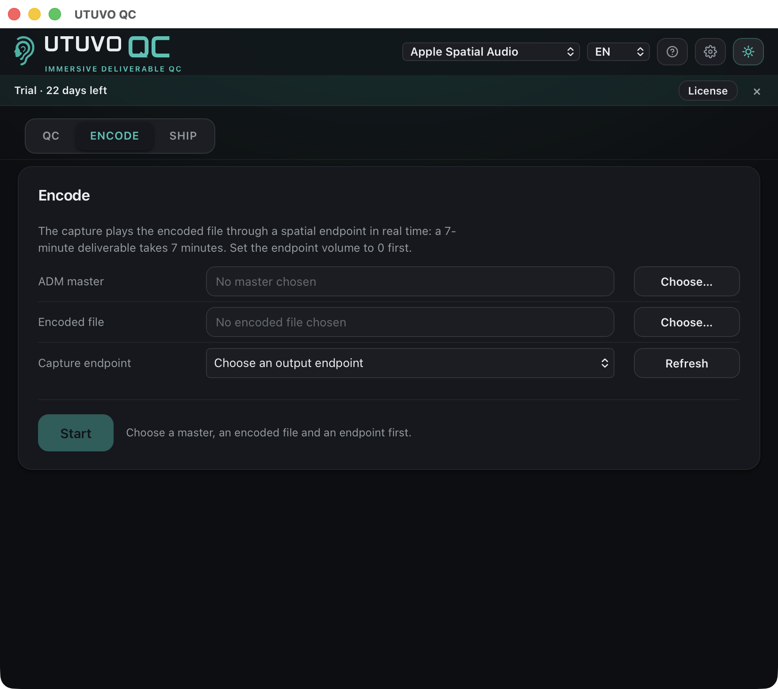Minimize the window with the yellow button
The width and height of the screenshot is (778, 689).
click(34, 14)
